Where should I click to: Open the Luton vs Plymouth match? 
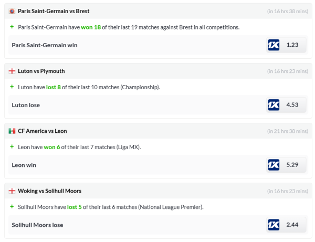pos(41,71)
